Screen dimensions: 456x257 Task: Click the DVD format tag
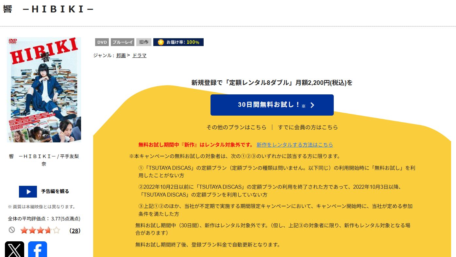click(102, 42)
